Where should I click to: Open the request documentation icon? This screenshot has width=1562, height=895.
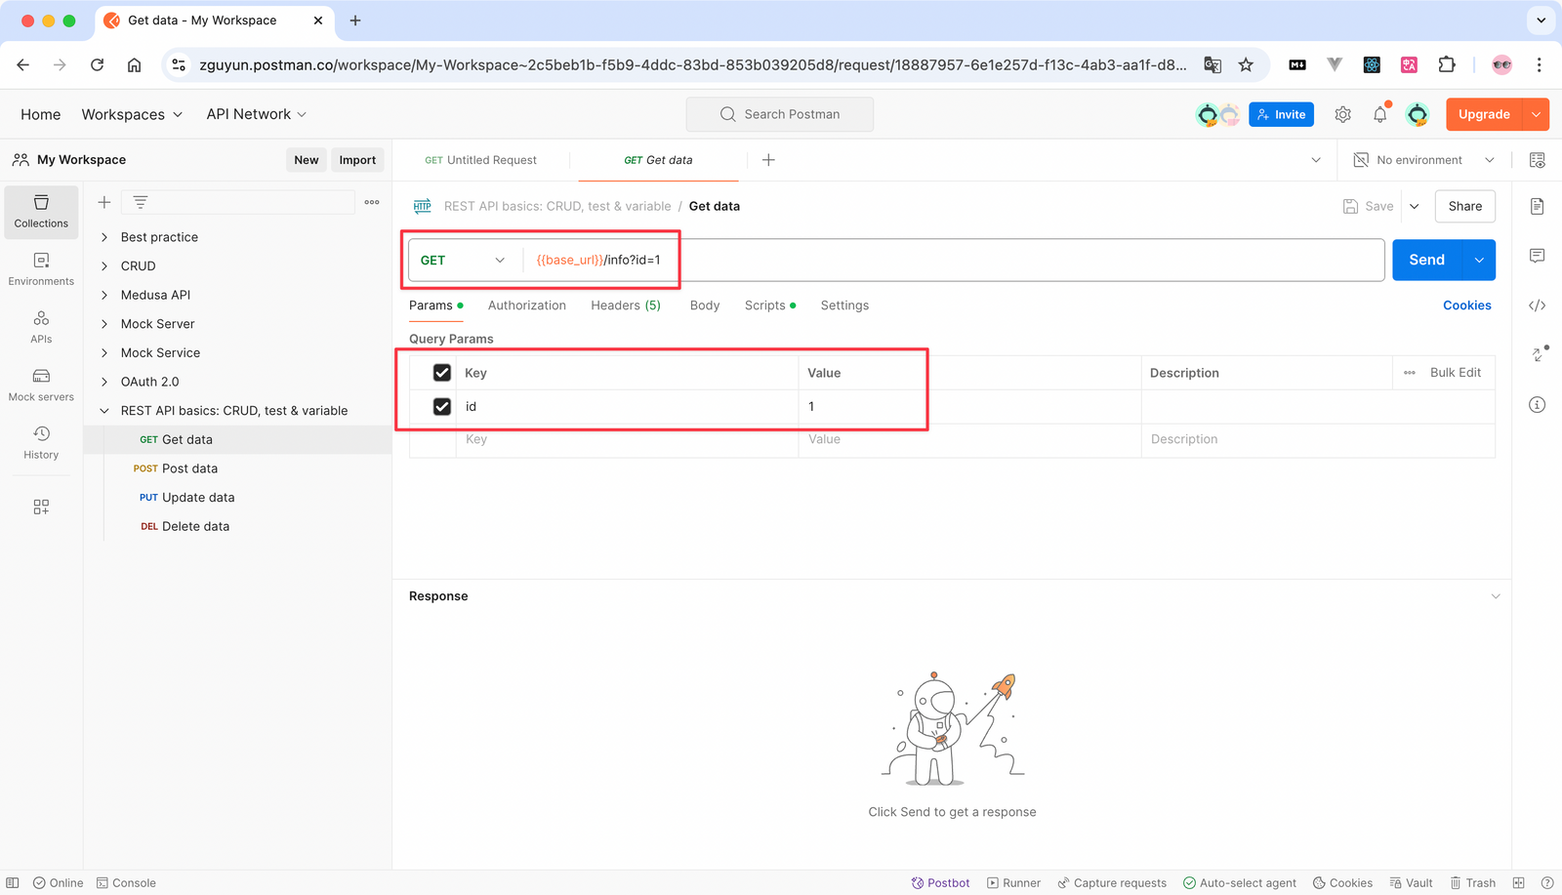1537,206
